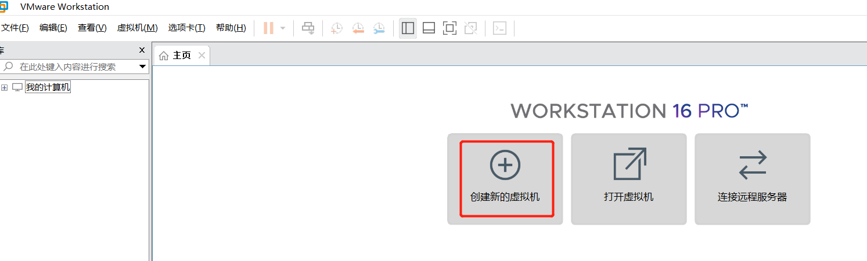The height and width of the screenshot is (261, 867).
Task: Open the power options dropdown arrow beside pause
Action: [x=283, y=28]
